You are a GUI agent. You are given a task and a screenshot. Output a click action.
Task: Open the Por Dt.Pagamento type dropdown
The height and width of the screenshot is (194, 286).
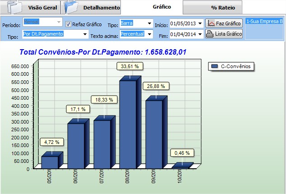85,34
